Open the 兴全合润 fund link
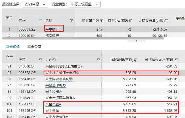 point(52,111)
